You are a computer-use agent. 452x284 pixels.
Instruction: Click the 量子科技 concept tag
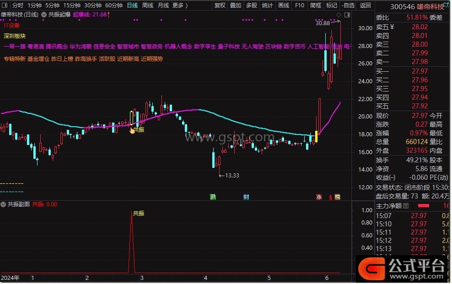tap(229, 46)
